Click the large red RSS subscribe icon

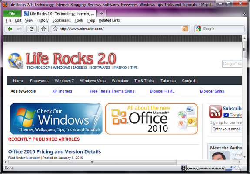pyautogui.click(x=215, y=111)
